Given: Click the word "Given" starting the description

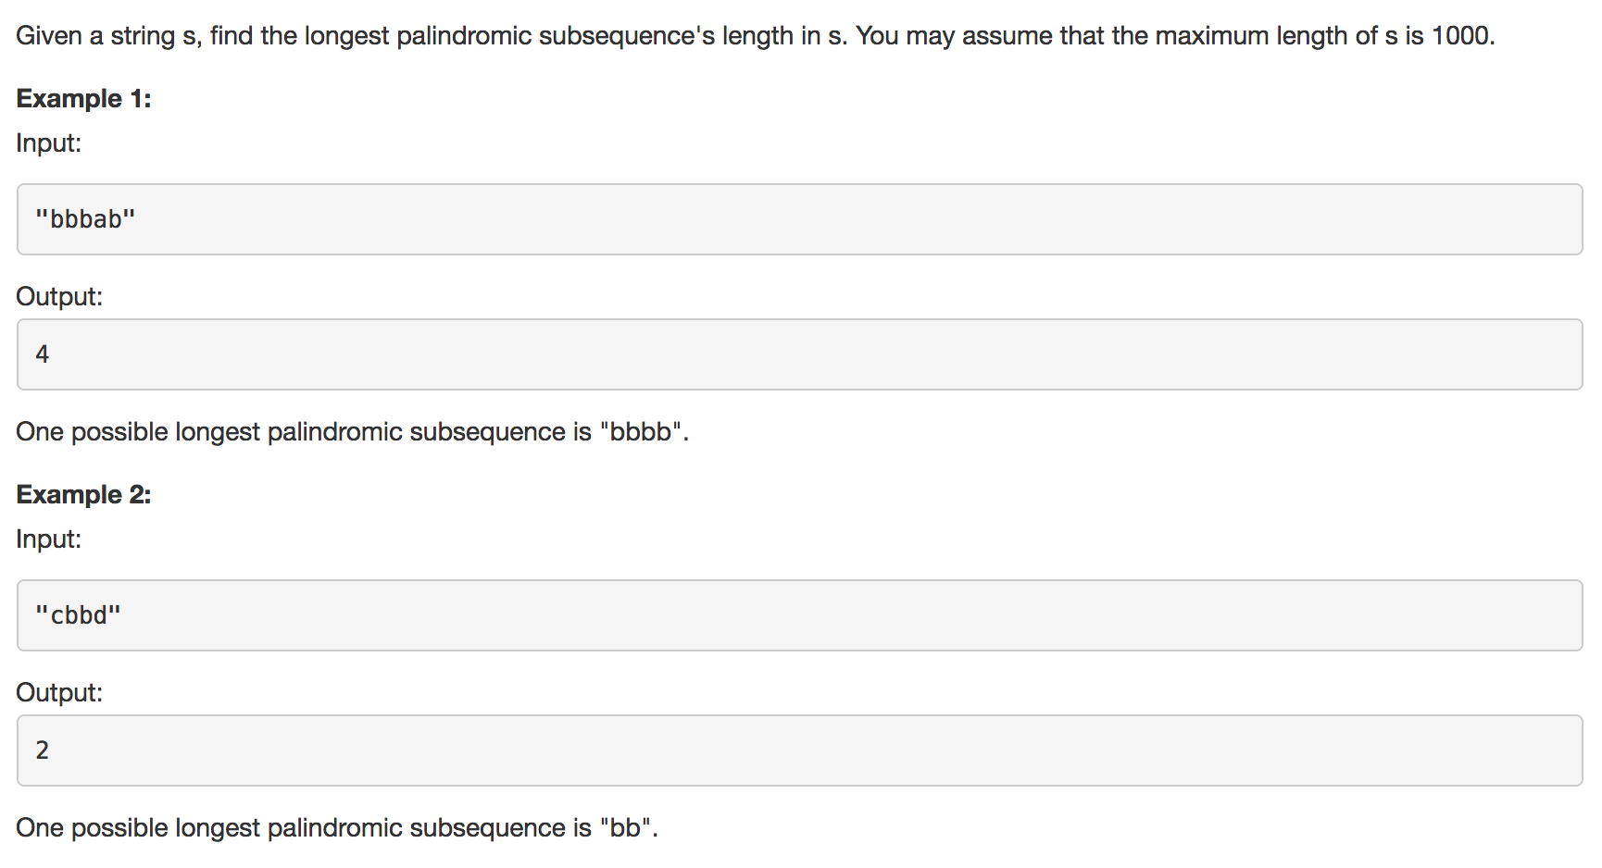Looking at the screenshot, I should [49, 36].
